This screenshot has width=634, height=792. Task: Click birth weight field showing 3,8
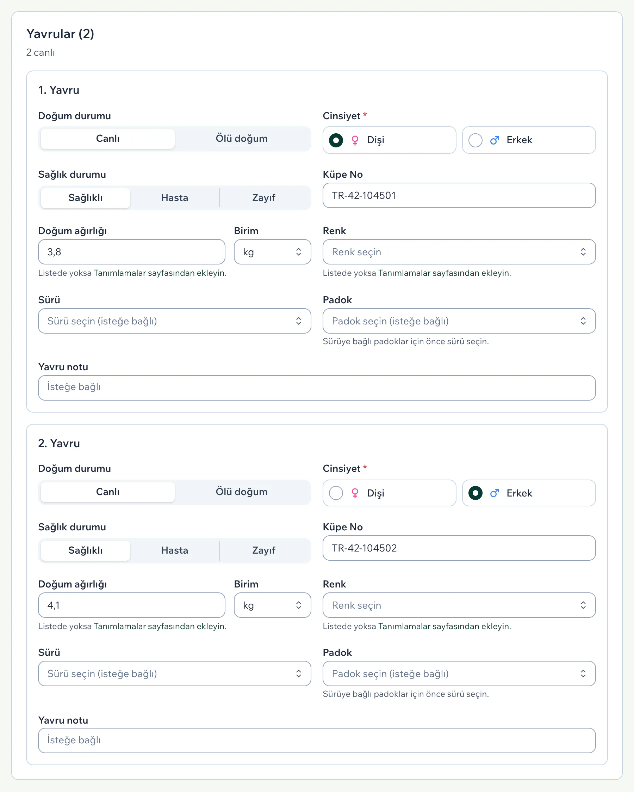point(132,252)
